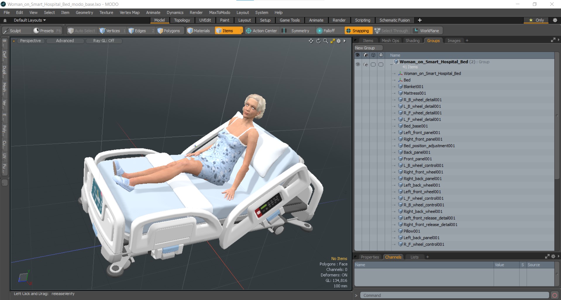Toggle the group's first empty checkbox
The height and width of the screenshot is (300, 561).
tap(373, 64)
